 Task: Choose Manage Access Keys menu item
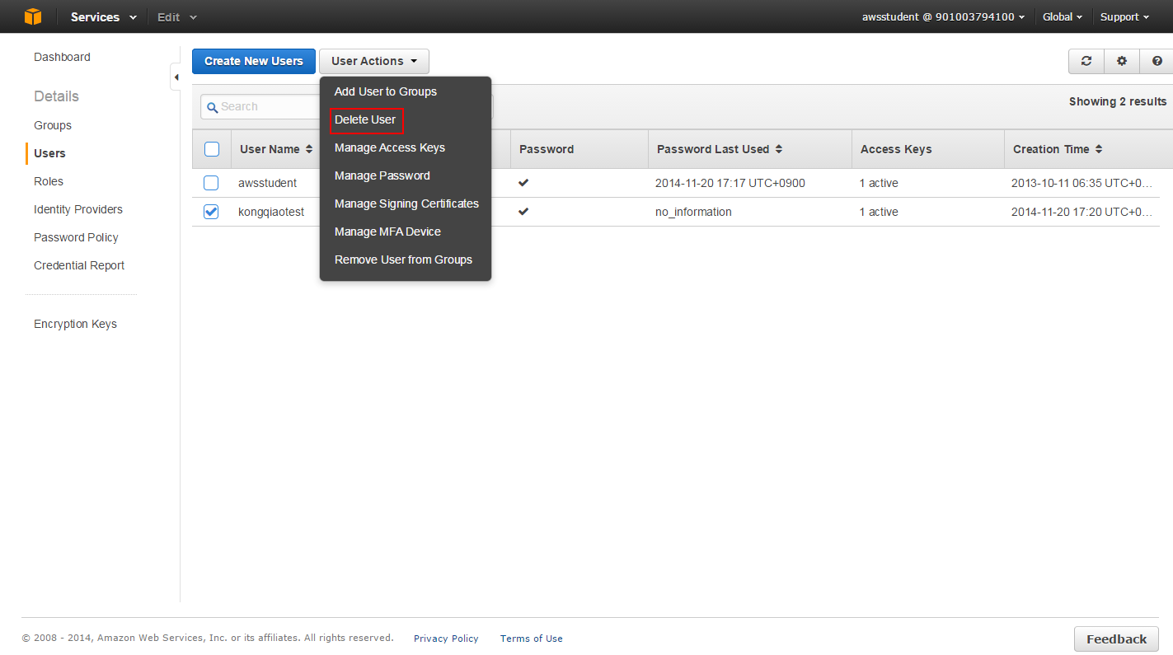[x=389, y=147]
